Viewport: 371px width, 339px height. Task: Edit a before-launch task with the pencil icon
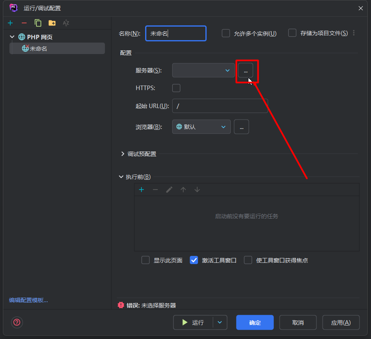click(169, 190)
